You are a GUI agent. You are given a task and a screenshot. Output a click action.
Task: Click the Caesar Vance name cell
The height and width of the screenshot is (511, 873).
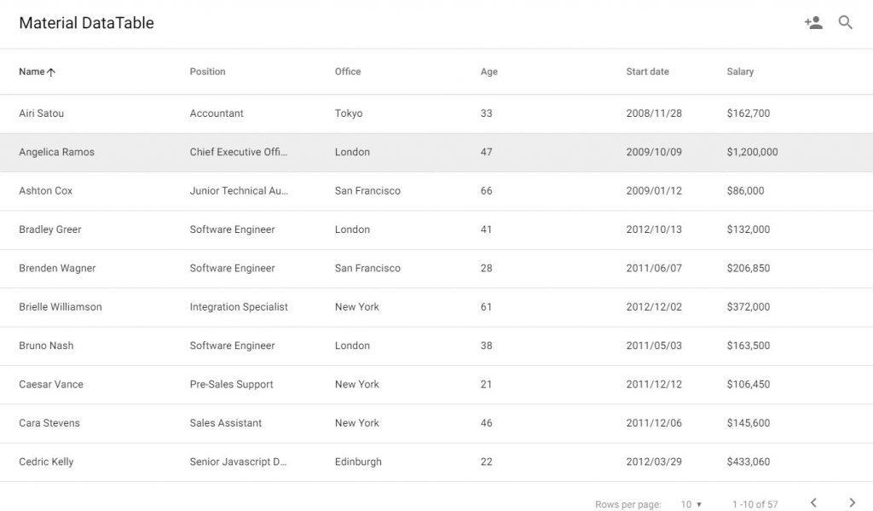(51, 384)
